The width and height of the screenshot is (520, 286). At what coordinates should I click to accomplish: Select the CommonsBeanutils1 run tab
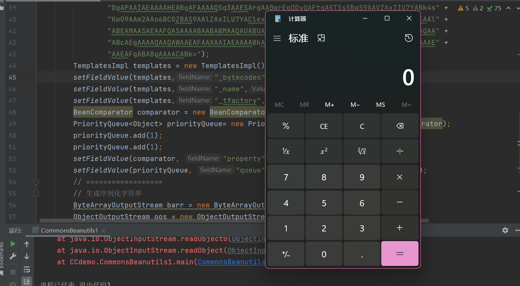[69, 230]
